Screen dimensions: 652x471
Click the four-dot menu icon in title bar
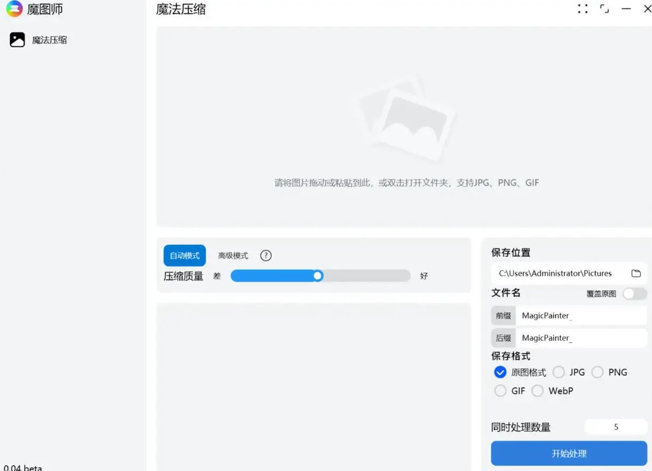point(583,9)
